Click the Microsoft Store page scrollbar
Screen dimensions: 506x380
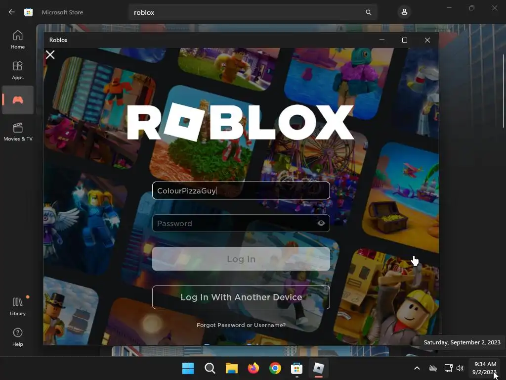click(x=503, y=91)
